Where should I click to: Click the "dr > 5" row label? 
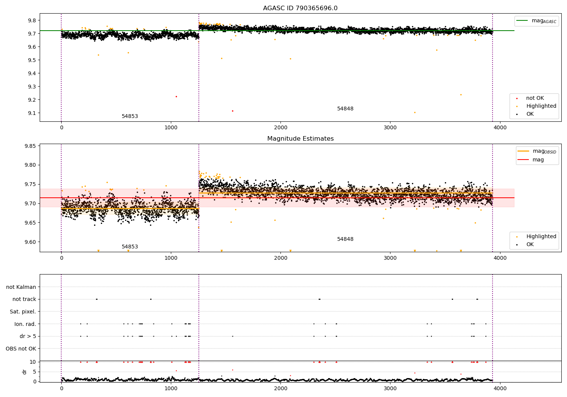tap(28, 337)
